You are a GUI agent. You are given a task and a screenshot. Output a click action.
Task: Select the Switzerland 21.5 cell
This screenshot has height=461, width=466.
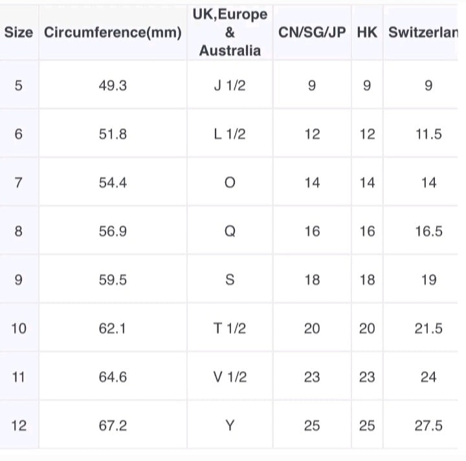point(428,328)
